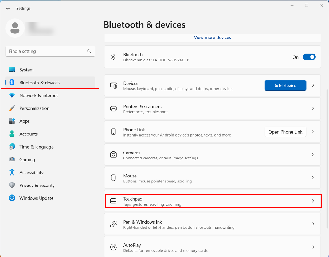This screenshot has width=329, height=257.
Task: Click the Cameras camera icon
Action: point(113,155)
